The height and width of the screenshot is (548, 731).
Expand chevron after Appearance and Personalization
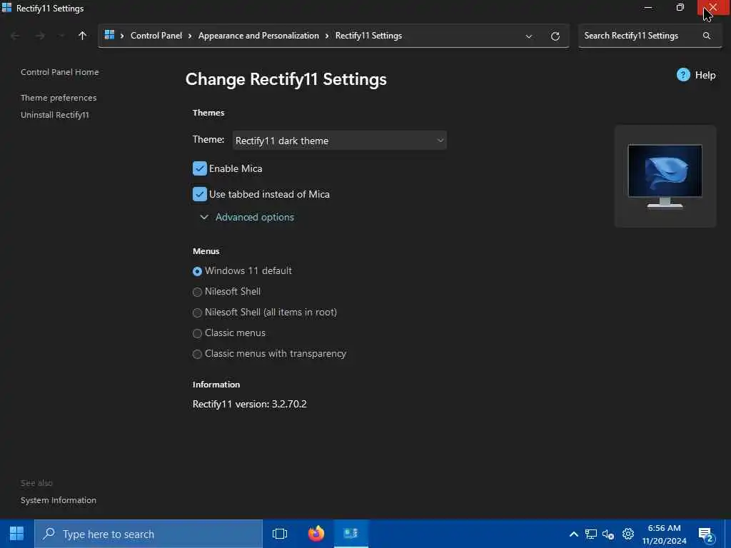click(327, 36)
